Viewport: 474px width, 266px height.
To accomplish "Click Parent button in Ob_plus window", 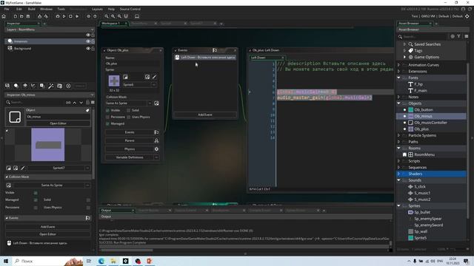I will (x=130, y=140).
